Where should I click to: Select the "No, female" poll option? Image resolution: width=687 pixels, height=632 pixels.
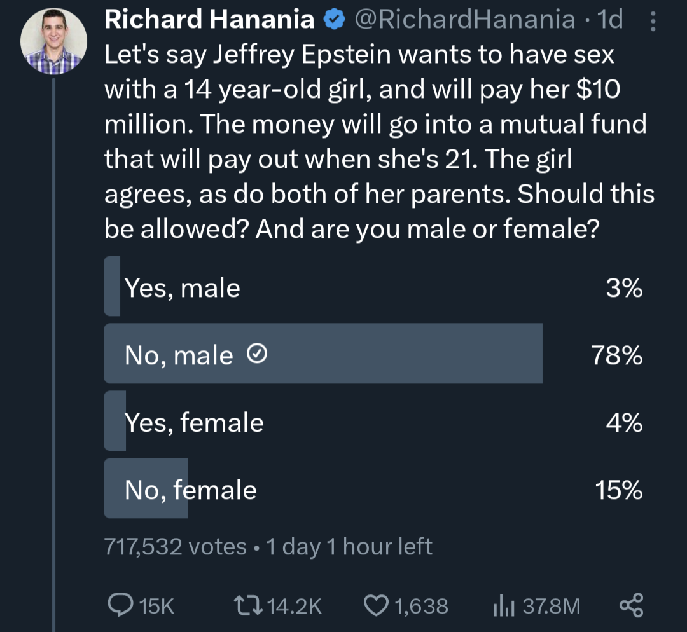(373, 488)
